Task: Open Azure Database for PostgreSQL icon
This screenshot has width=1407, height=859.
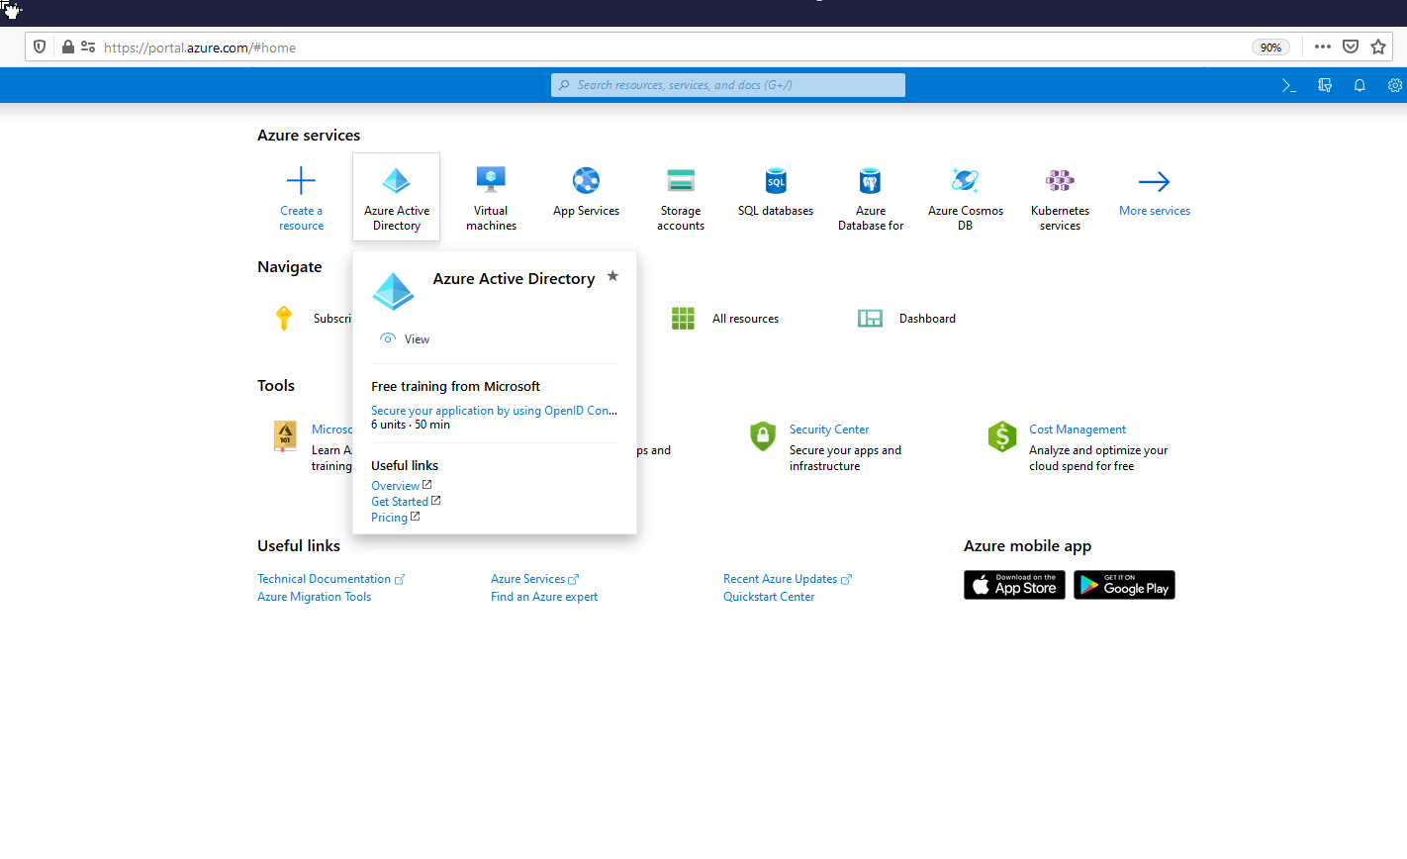Action: [x=871, y=180]
